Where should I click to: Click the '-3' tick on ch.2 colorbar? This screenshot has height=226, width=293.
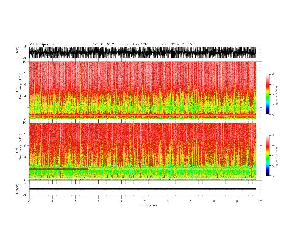click(x=273, y=136)
